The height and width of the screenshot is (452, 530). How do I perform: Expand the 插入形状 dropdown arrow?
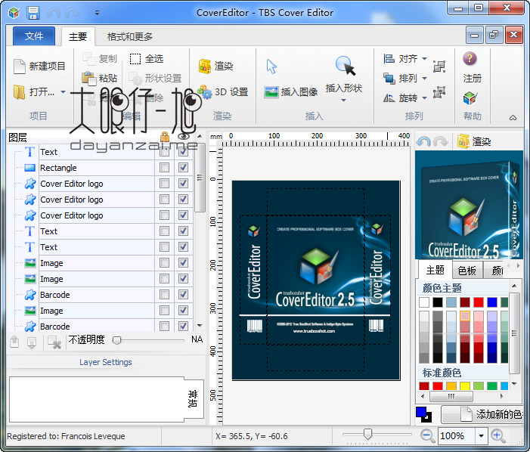343,100
